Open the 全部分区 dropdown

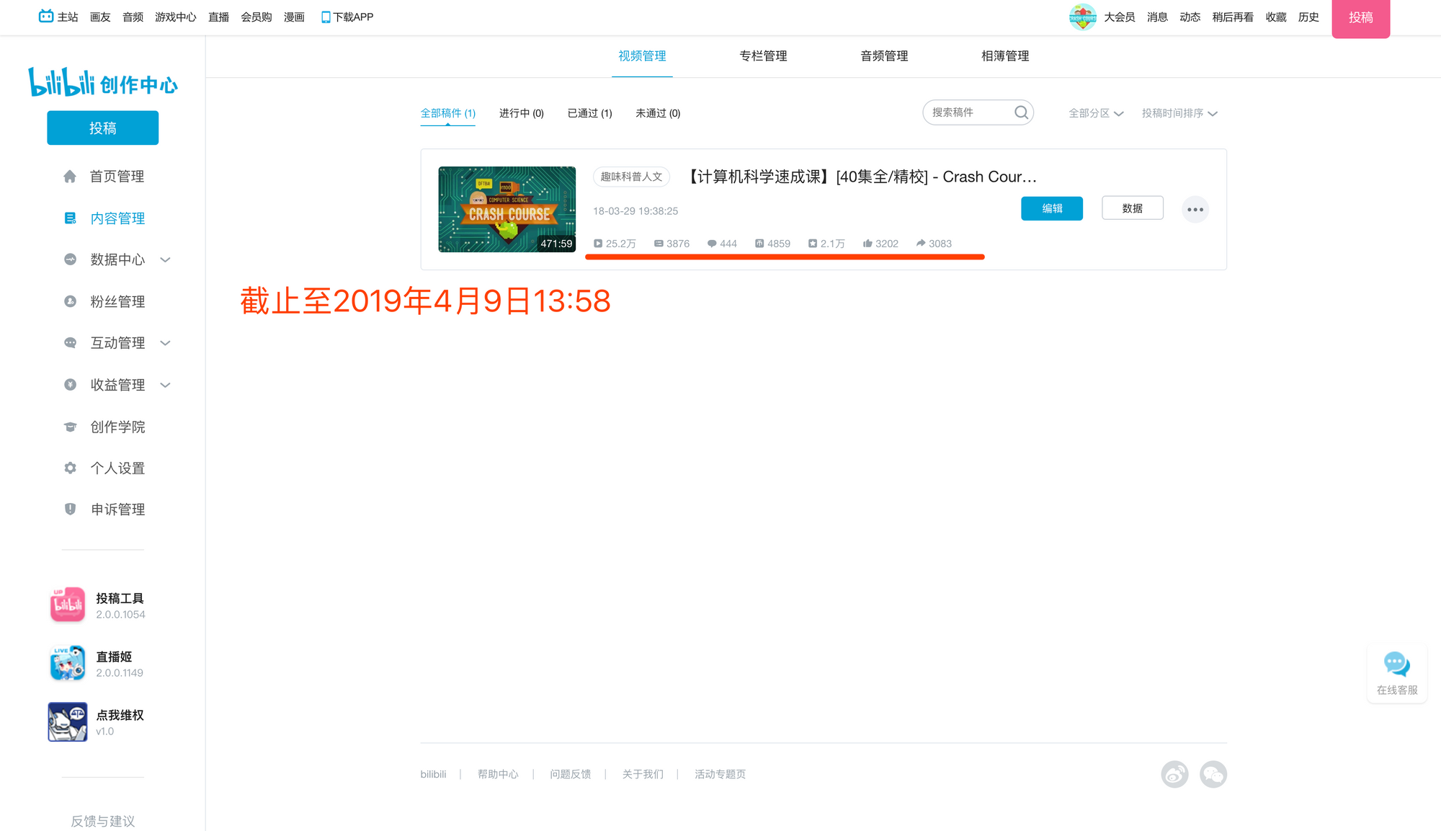tap(1095, 113)
